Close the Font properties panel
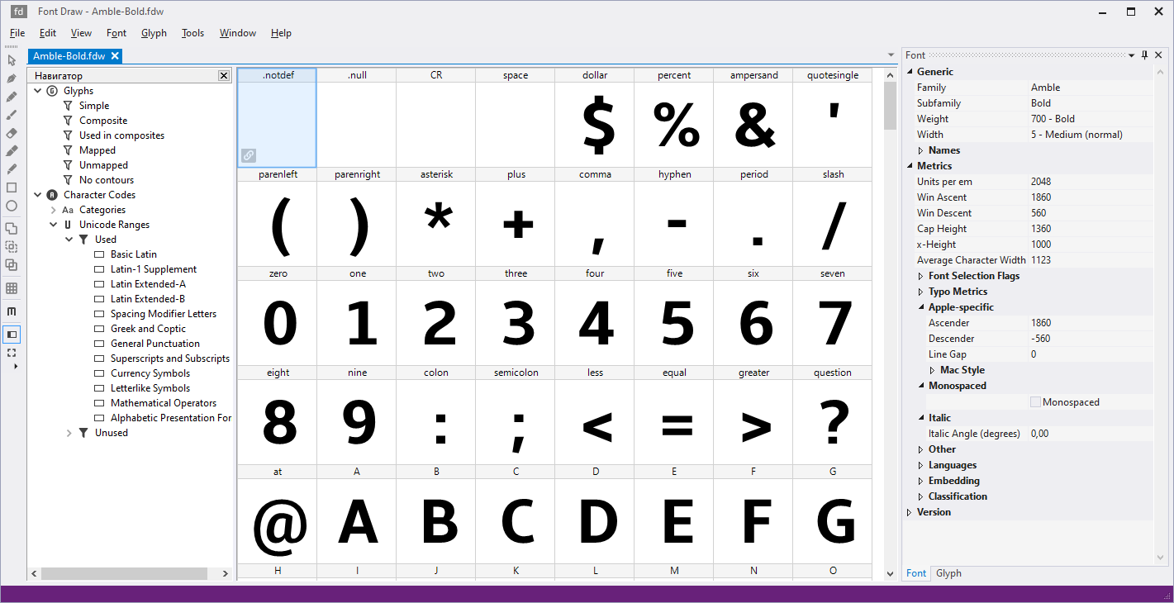Image resolution: width=1174 pixels, height=603 pixels. [x=1159, y=55]
